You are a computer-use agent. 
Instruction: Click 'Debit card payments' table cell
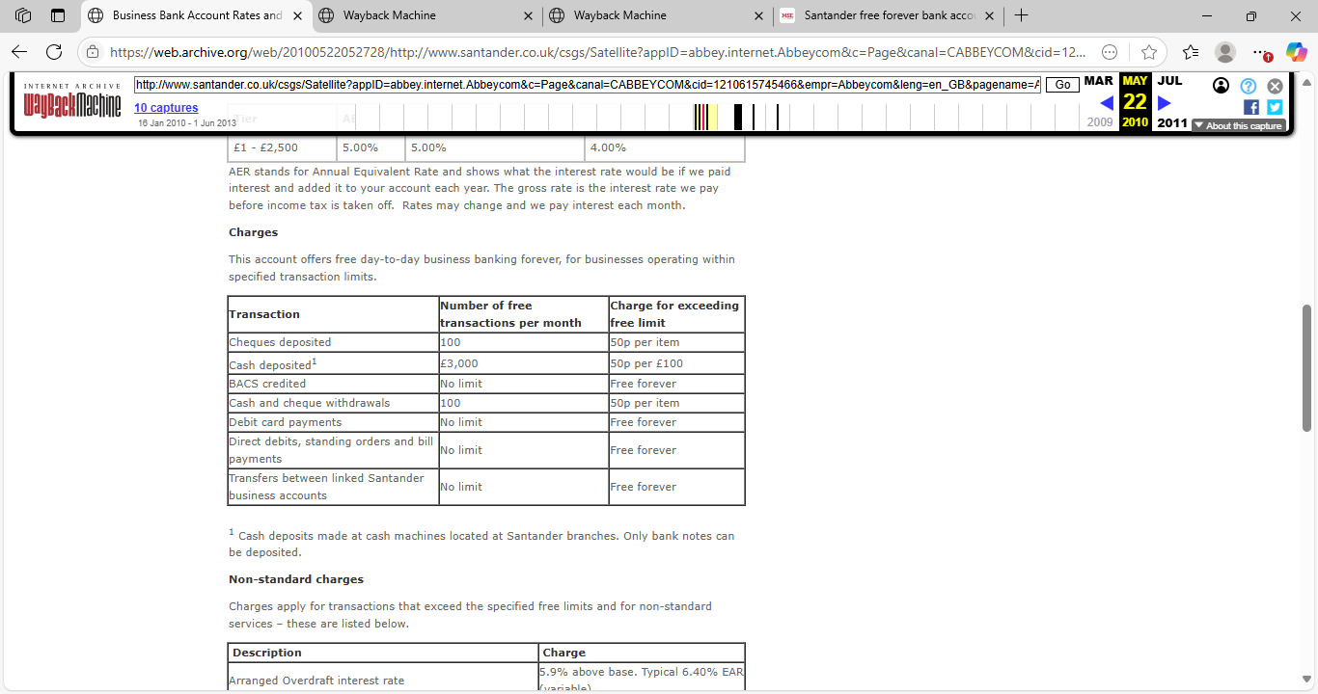pos(333,422)
